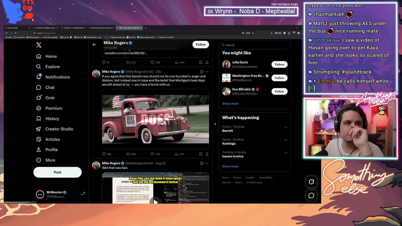The image size is (402, 226).
Task: Repost the Senate race post with 464 reposts
Action: 131,154
